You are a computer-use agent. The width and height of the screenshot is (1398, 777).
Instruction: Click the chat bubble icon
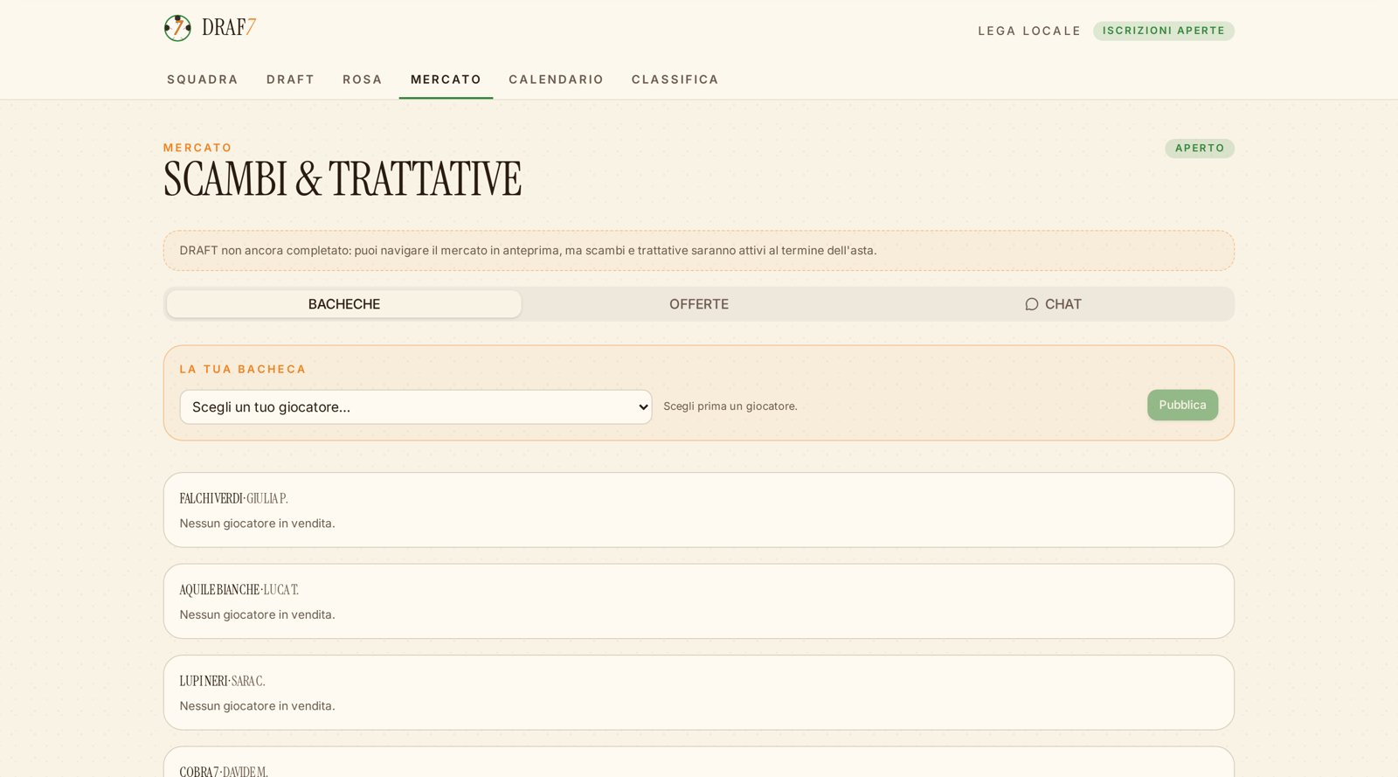[x=1032, y=304]
